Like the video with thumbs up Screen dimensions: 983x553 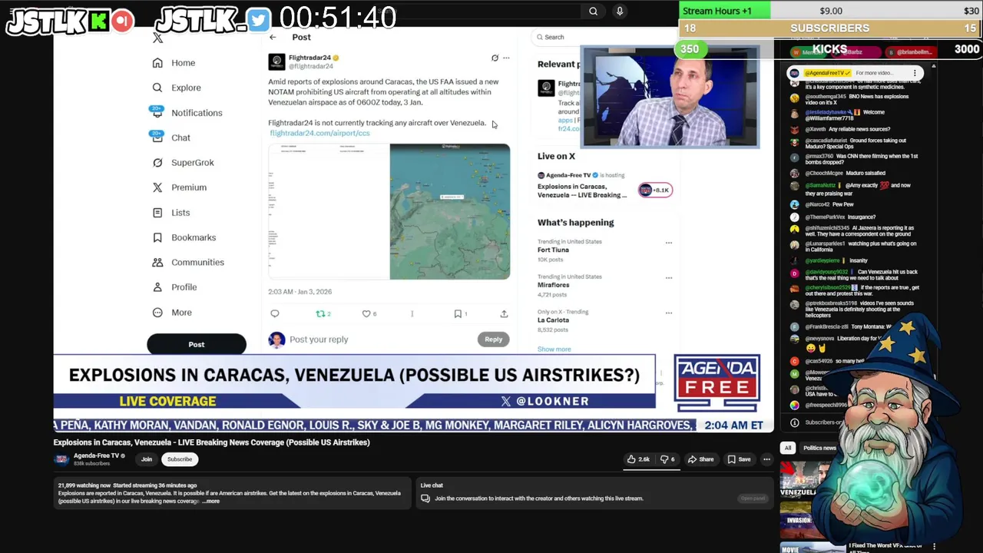[x=638, y=459]
